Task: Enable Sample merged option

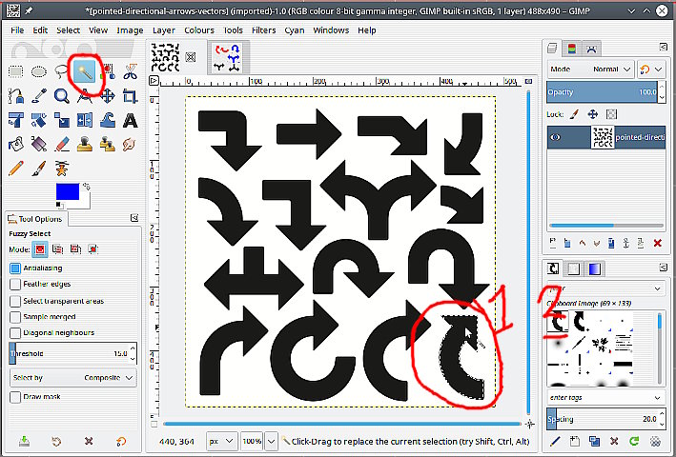Action: 15,317
